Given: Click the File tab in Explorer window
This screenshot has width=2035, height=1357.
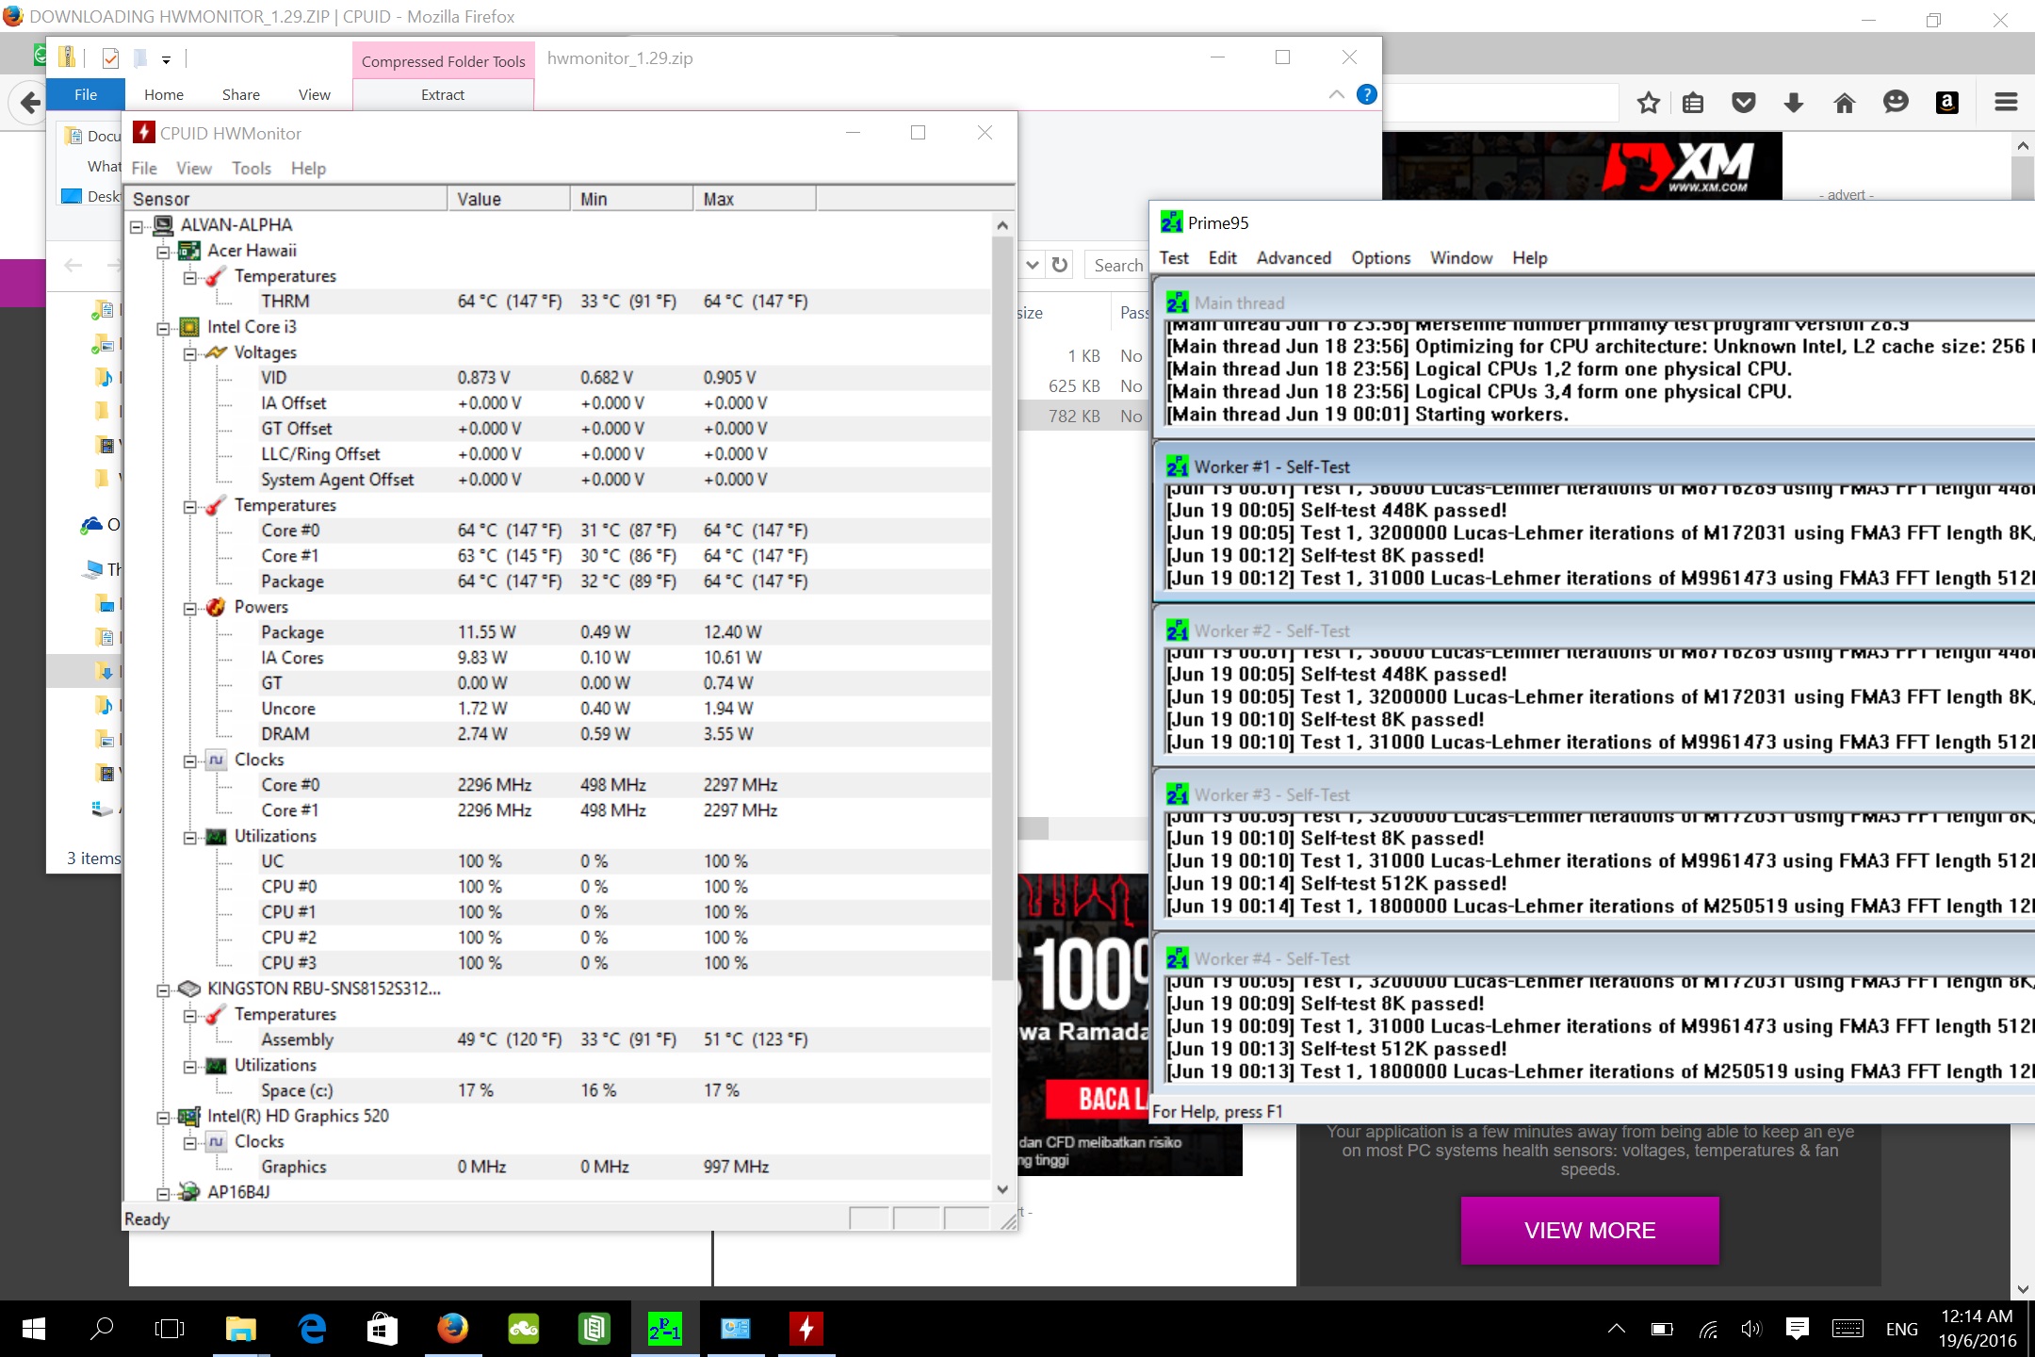Looking at the screenshot, I should coord(86,94).
